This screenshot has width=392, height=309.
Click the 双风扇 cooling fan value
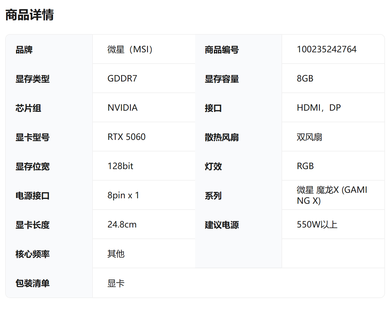point(309,137)
